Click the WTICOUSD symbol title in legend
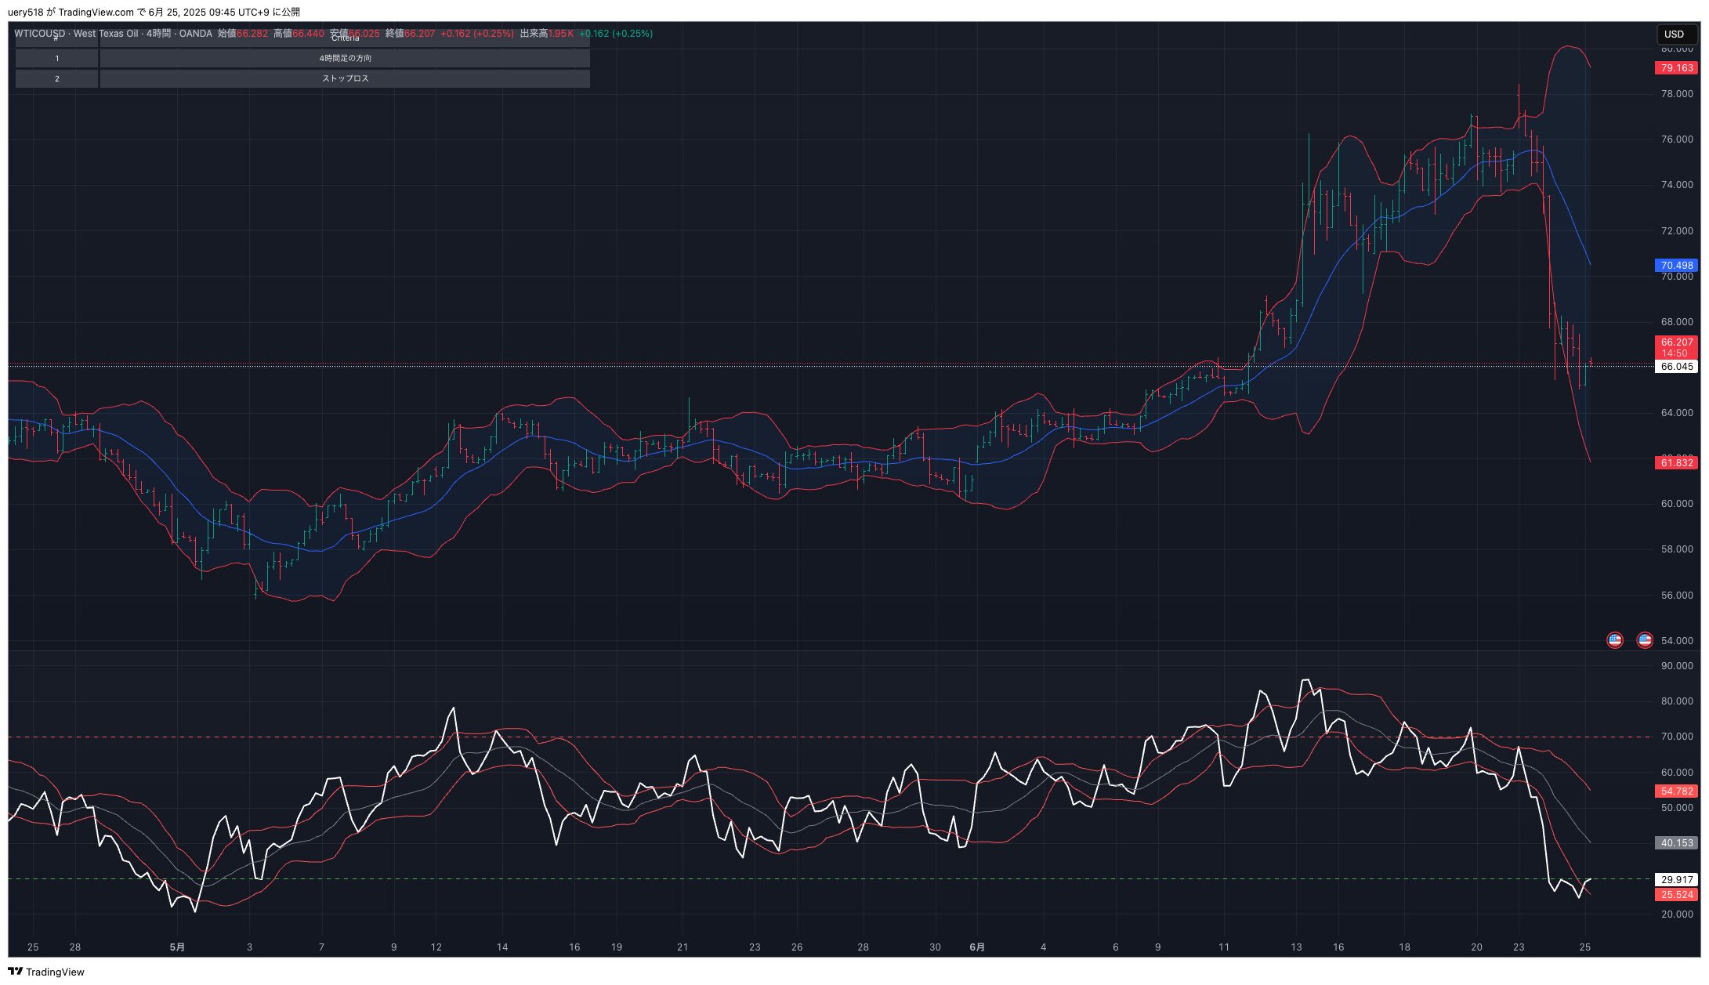 [x=39, y=34]
